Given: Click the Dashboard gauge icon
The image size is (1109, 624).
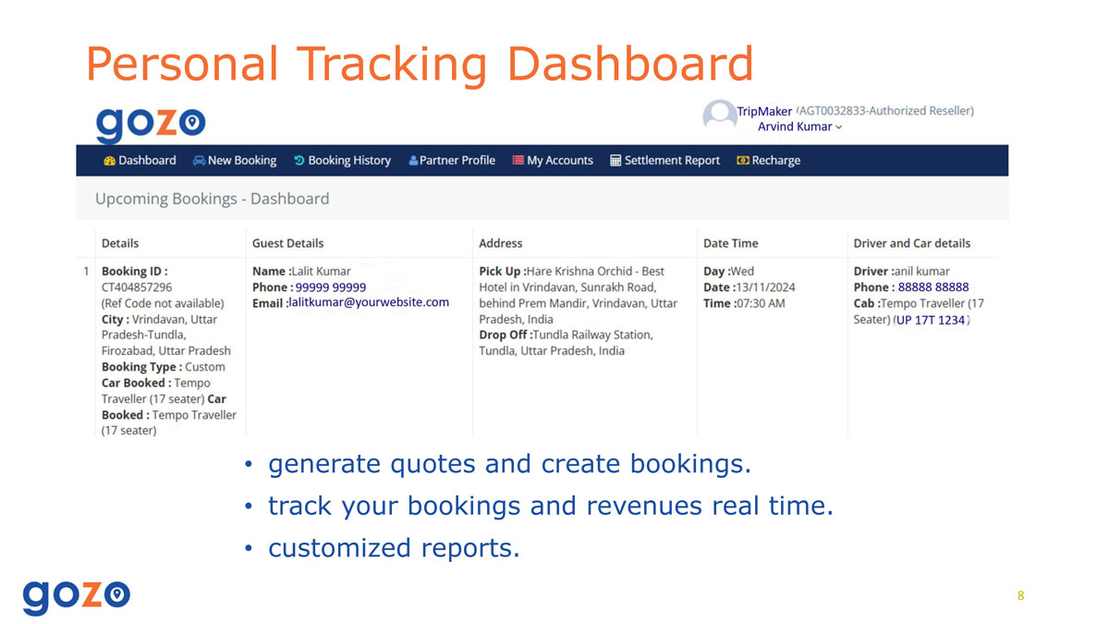Looking at the screenshot, I should coord(109,161).
